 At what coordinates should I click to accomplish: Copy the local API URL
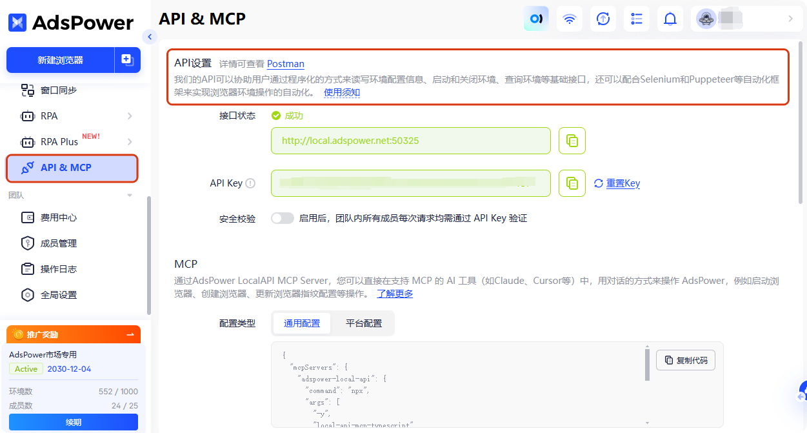pyautogui.click(x=572, y=141)
